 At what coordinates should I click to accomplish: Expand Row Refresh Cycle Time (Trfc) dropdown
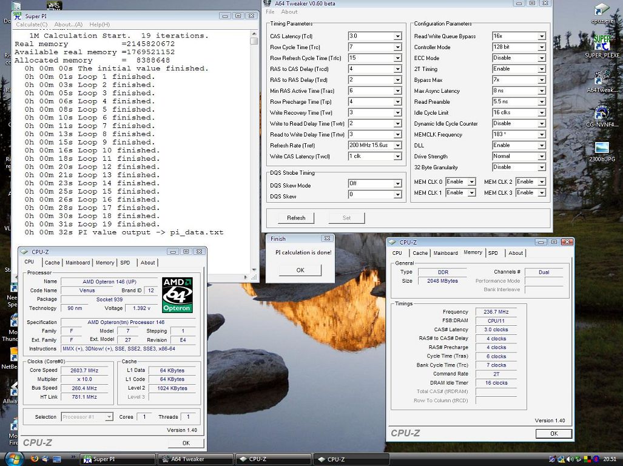click(397, 58)
